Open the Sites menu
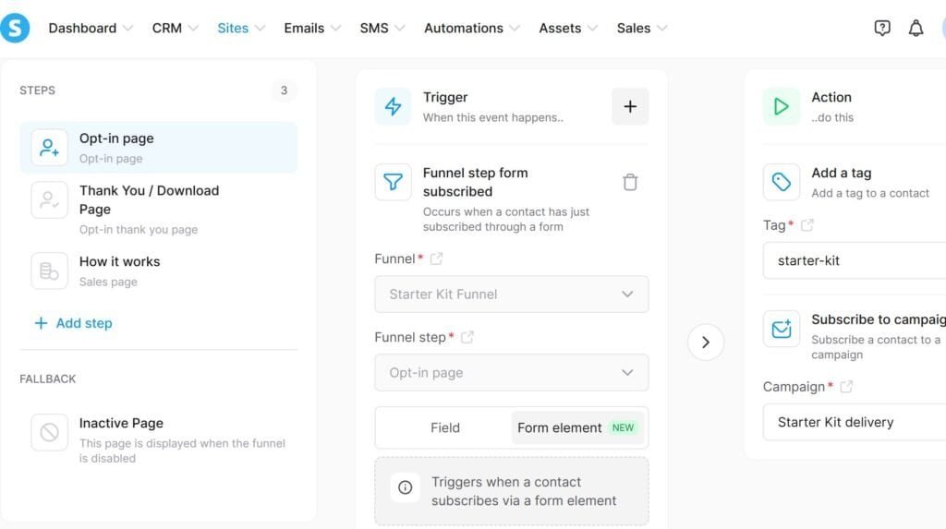 (x=241, y=28)
